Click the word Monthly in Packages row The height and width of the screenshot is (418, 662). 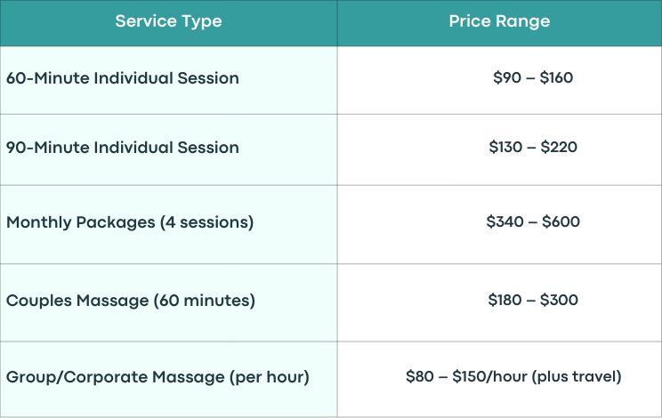[x=39, y=222]
